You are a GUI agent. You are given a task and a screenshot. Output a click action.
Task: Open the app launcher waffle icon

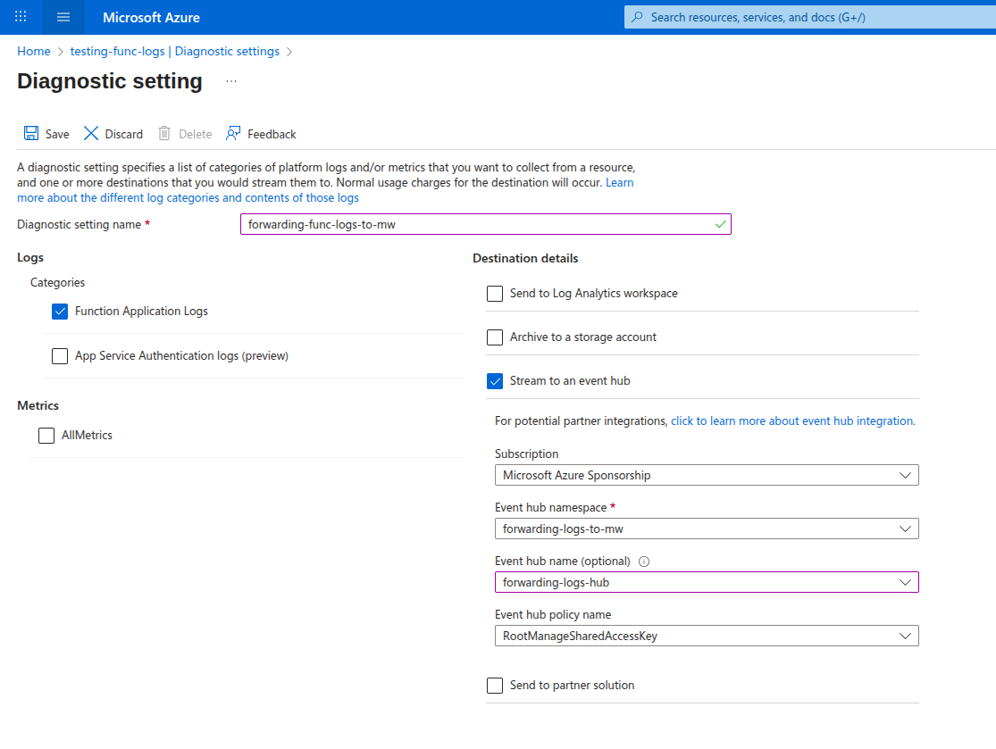(20, 17)
